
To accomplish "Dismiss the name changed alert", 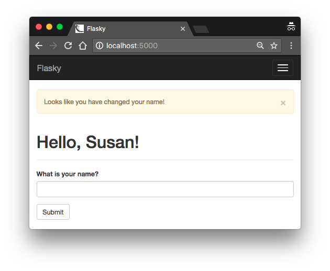I will point(283,103).
